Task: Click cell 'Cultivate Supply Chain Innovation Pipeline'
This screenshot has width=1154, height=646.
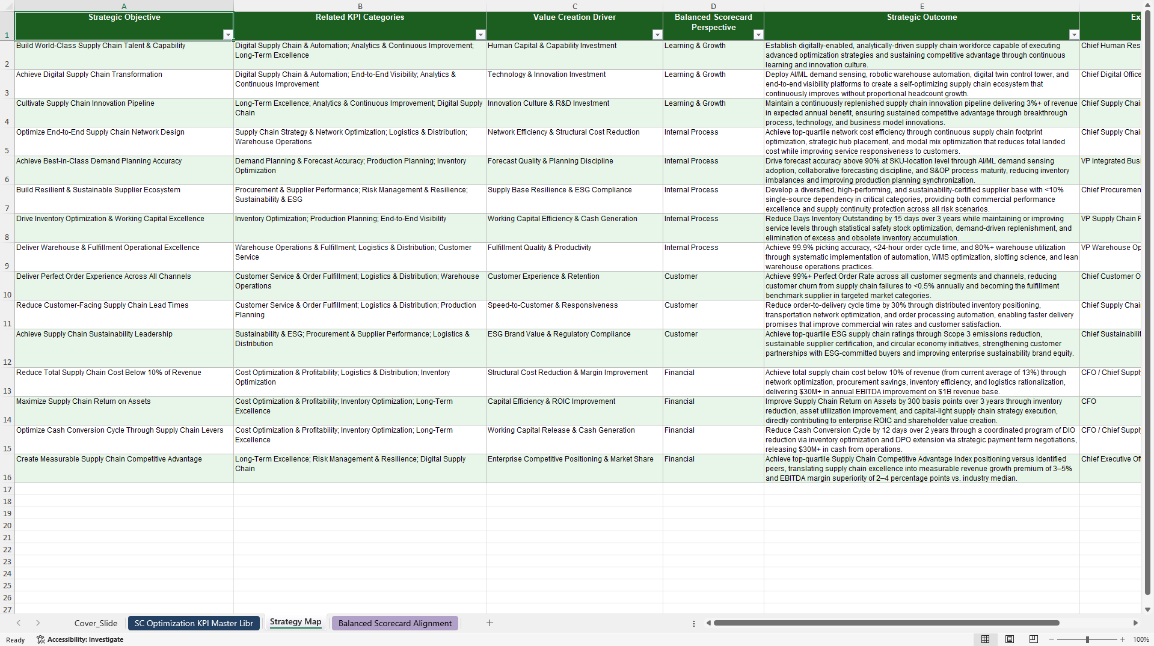Action: [124, 113]
